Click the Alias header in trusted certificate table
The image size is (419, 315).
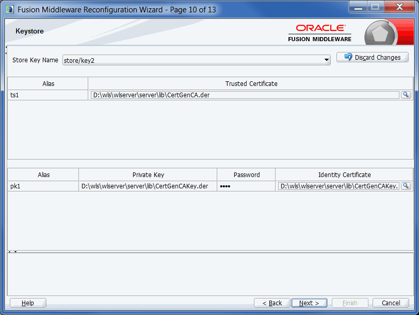click(x=48, y=84)
